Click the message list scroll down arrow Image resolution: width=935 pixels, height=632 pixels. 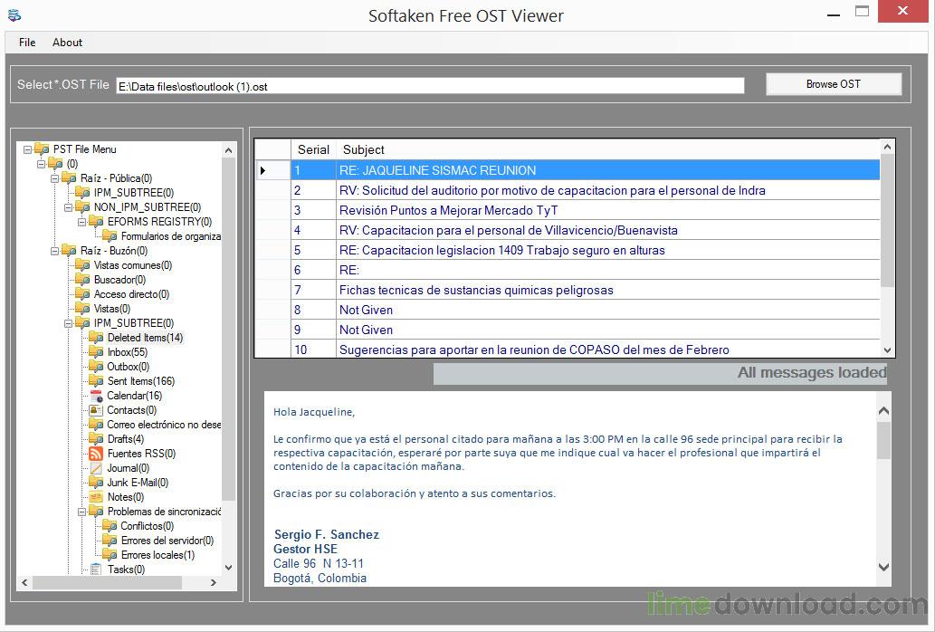click(x=887, y=350)
